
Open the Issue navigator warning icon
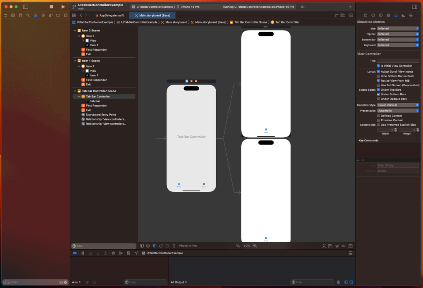[36, 15]
